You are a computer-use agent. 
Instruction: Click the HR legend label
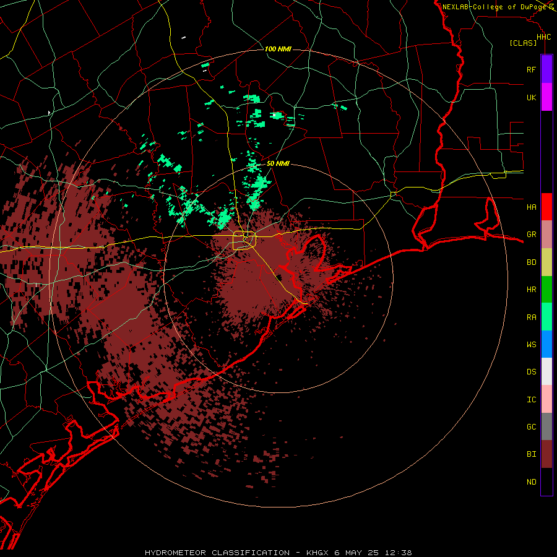click(531, 290)
